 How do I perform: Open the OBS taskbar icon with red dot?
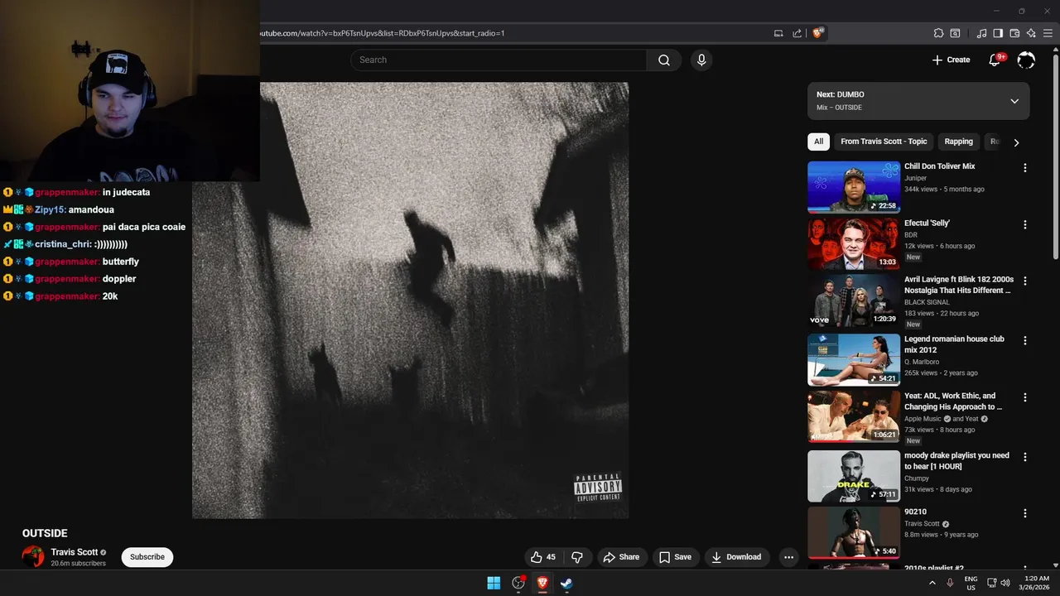point(518,583)
